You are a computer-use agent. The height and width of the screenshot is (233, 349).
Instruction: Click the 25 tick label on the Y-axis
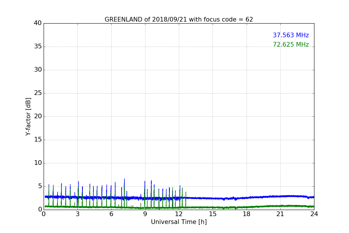click(x=38, y=93)
